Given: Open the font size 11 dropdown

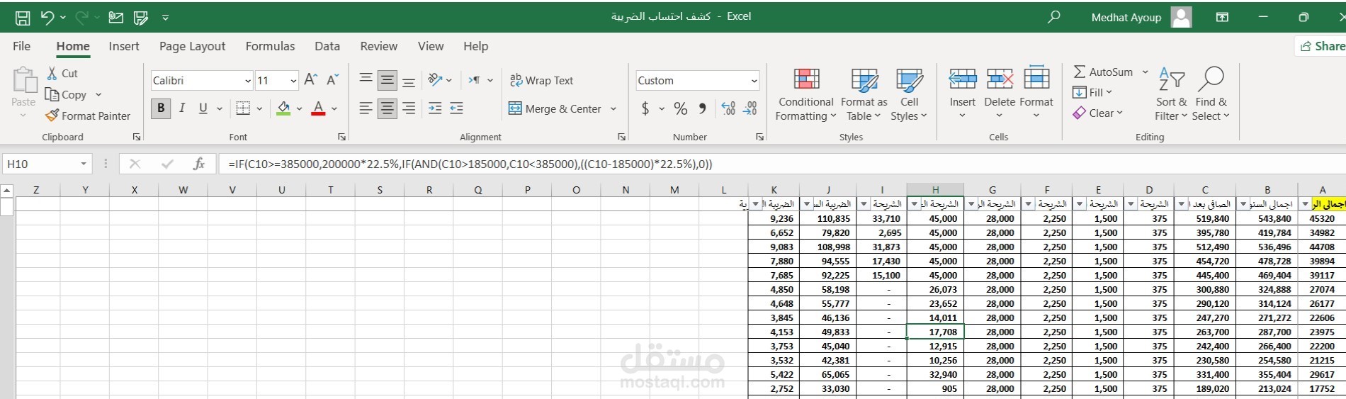Looking at the screenshot, I should click(x=293, y=81).
